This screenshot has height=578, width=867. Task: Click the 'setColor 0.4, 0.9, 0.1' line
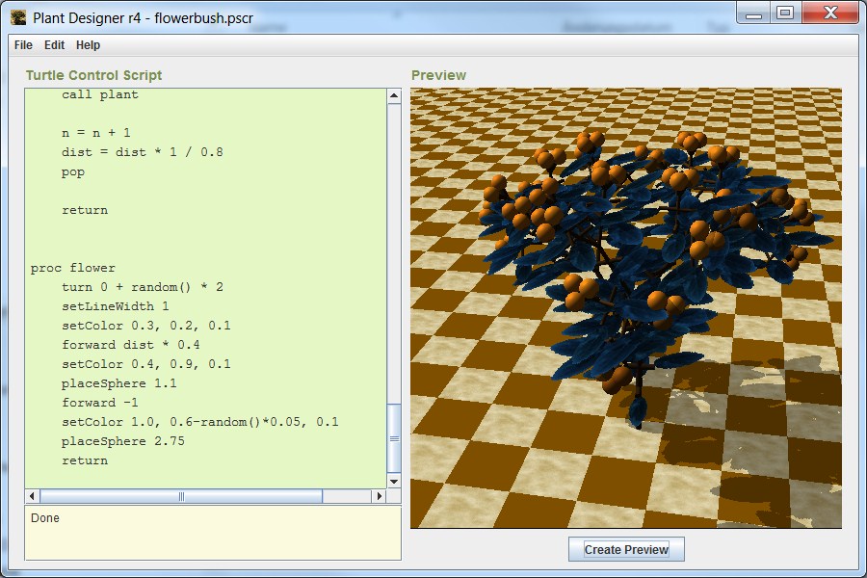click(146, 364)
